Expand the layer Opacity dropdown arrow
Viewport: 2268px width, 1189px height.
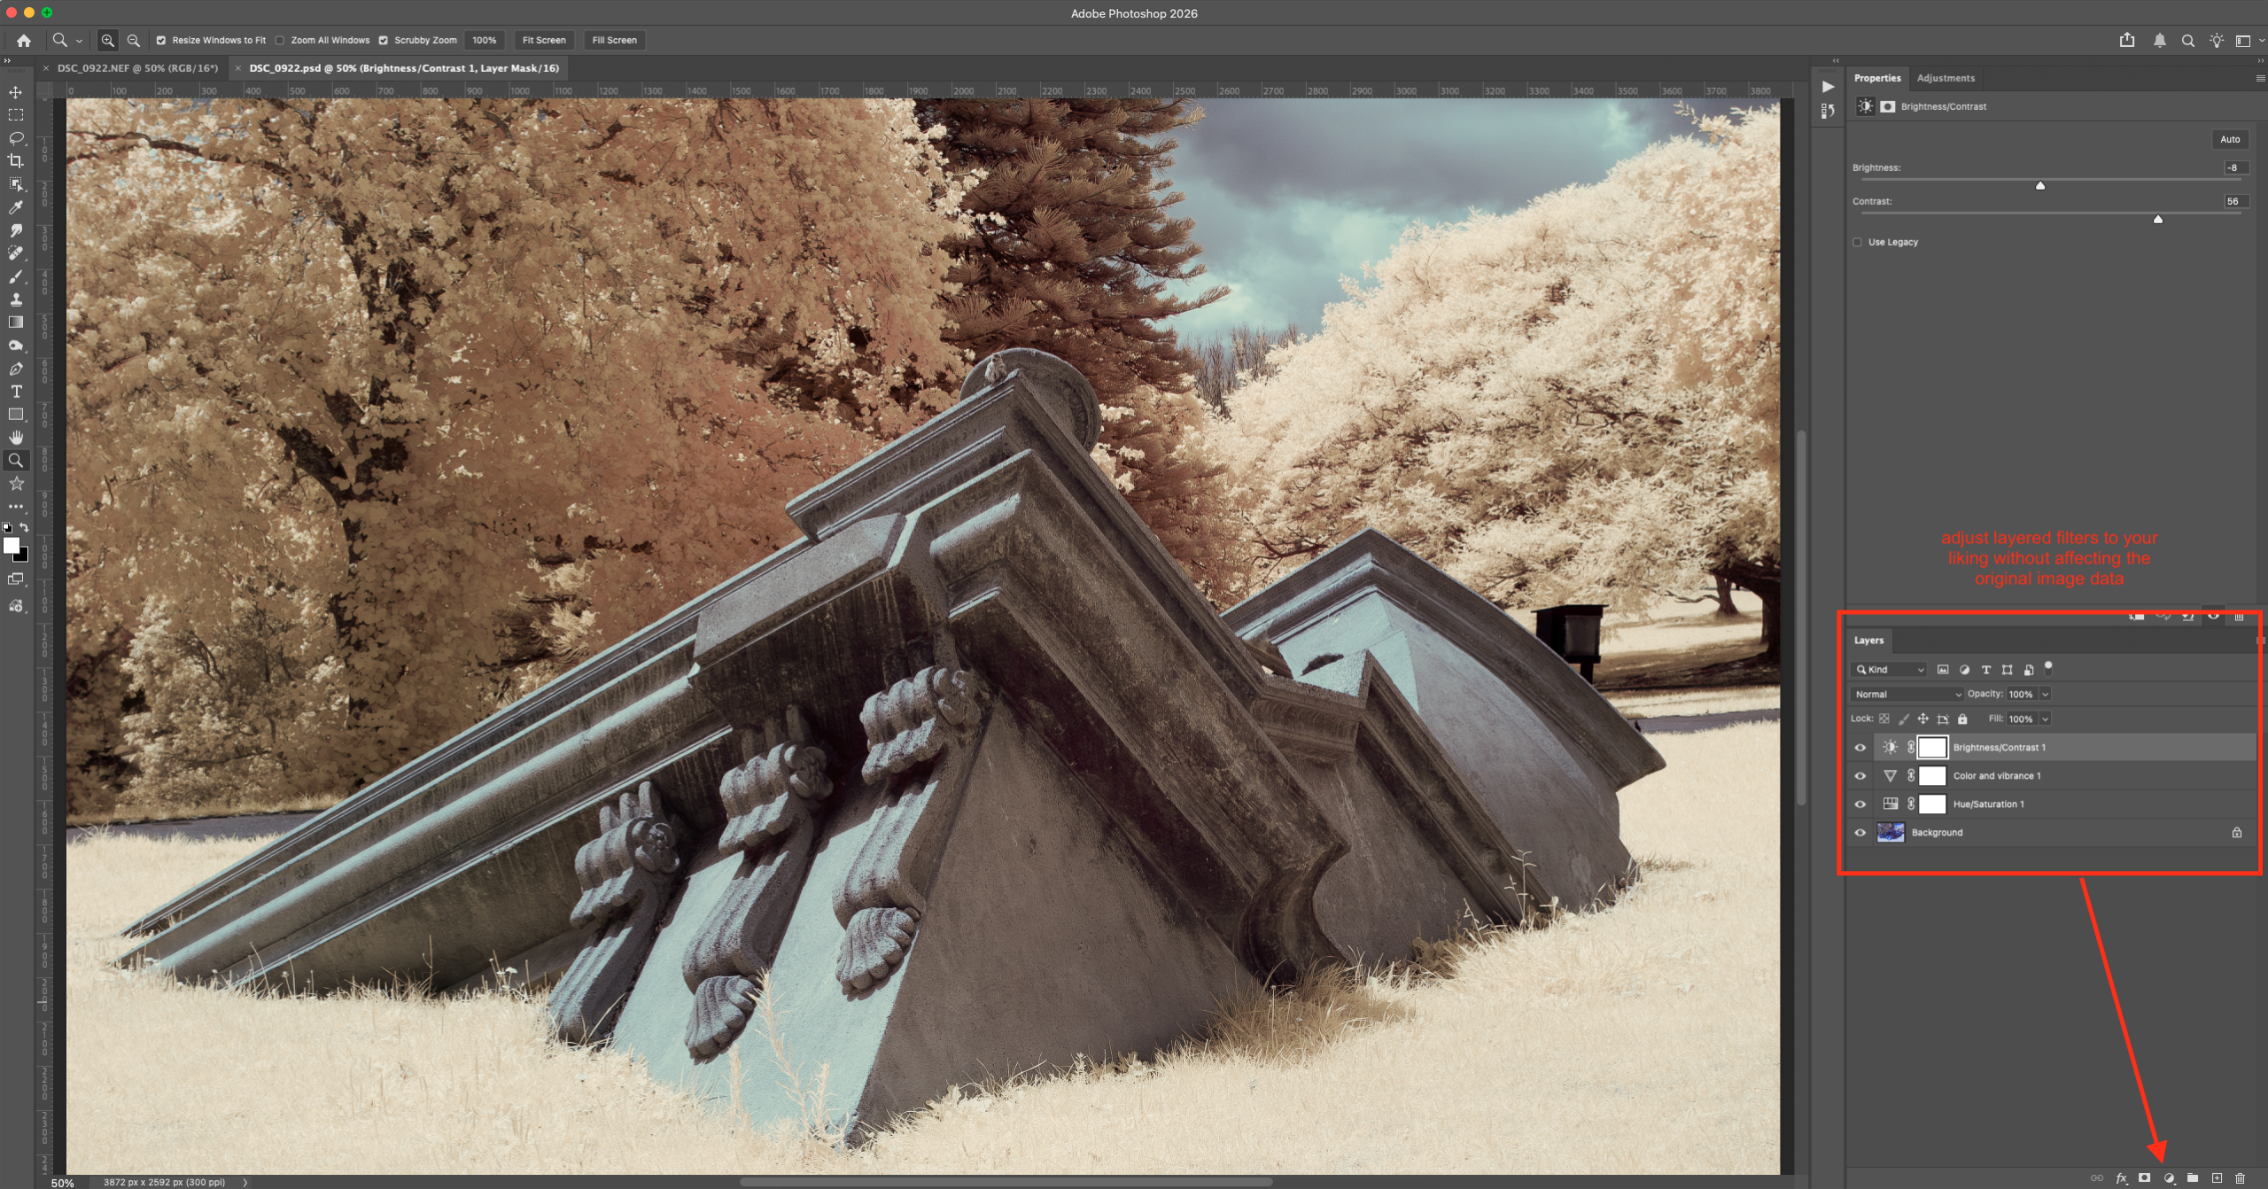[x=2045, y=695]
